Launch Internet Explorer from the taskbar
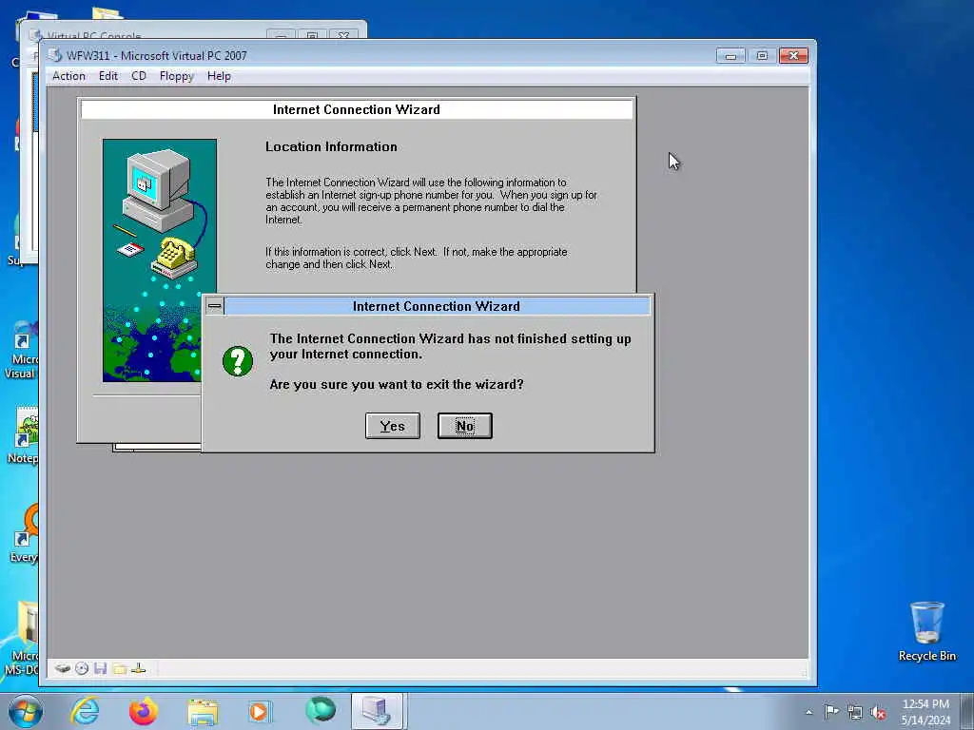Viewport: 974px width, 730px height. 85,711
